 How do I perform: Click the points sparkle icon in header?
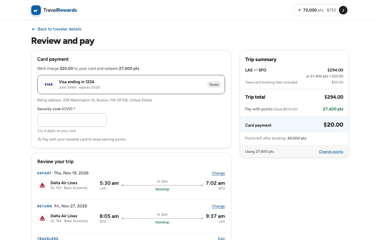click(300, 10)
